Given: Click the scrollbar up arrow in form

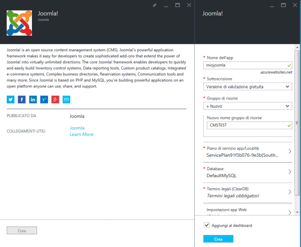Looking at the screenshot, I should [x=297, y=47].
